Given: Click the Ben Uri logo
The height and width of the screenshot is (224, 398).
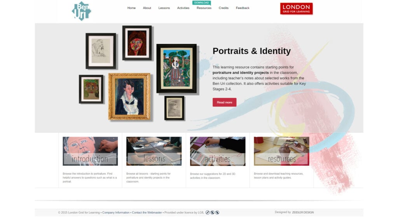Looking at the screenshot, I should point(81,11).
